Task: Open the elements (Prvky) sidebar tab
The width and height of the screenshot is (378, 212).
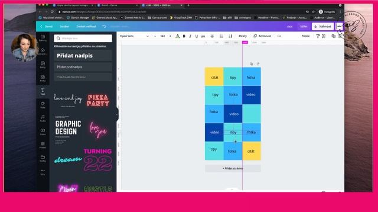Action: [x=43, y=78]
